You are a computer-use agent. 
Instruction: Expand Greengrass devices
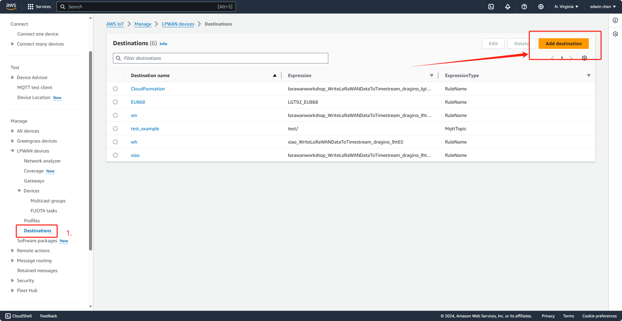[13, 141]
